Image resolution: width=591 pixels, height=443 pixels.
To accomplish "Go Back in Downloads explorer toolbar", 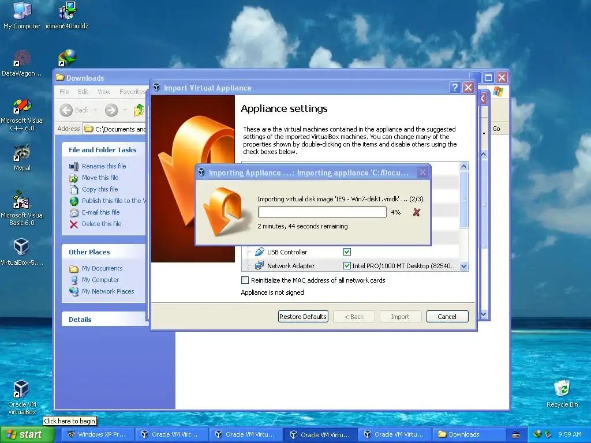I will 74,110.
